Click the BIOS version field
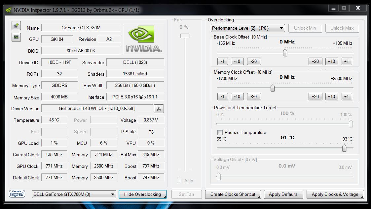Image resolution: width=371 pixels, height=209 pixels. 81,51
